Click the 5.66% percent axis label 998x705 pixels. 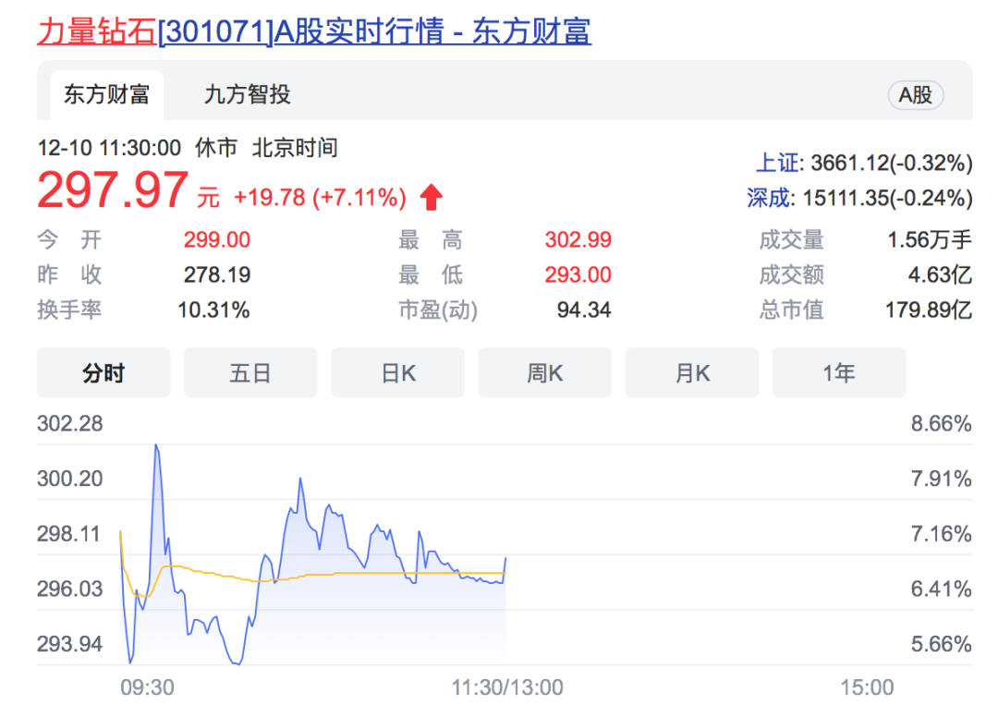(942, 644)
